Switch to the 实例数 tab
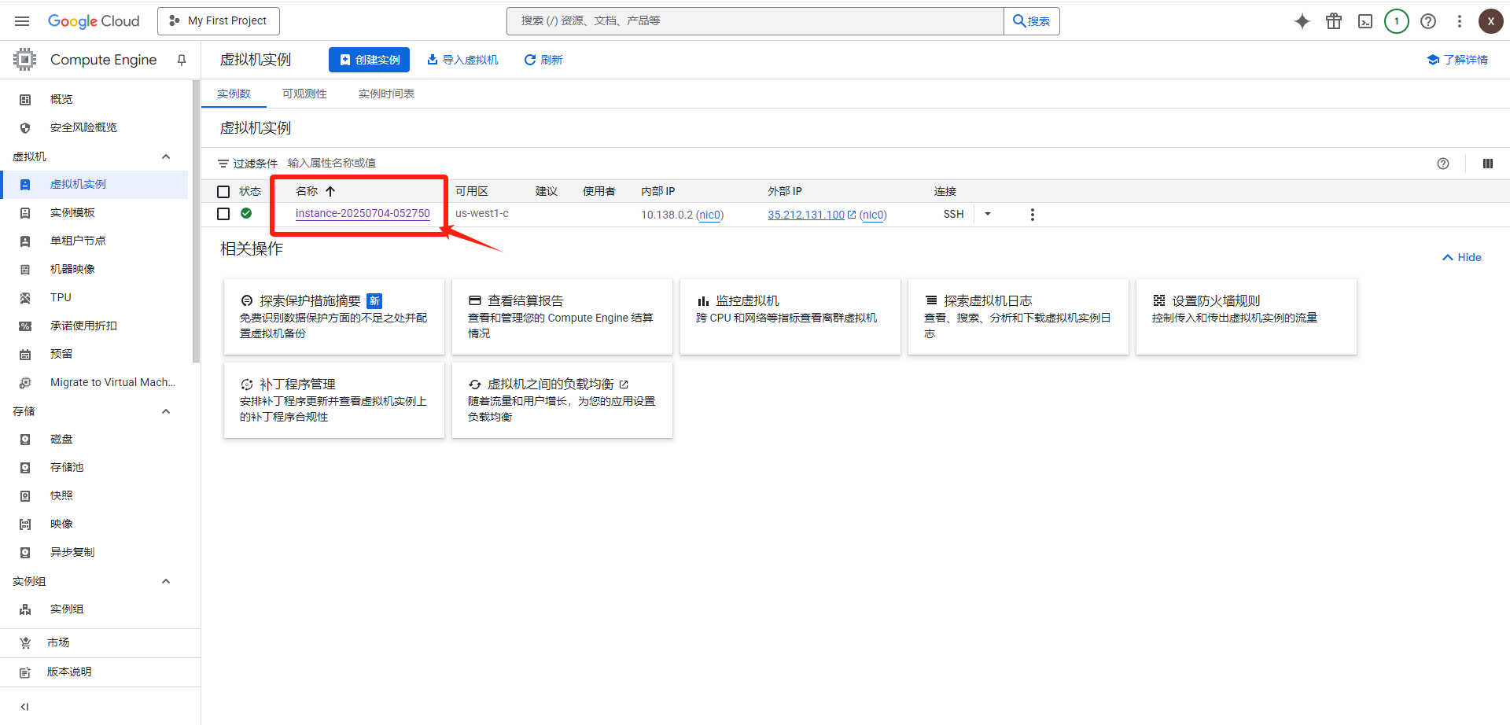The image size is (1510, 725). [x=234, y=94]
